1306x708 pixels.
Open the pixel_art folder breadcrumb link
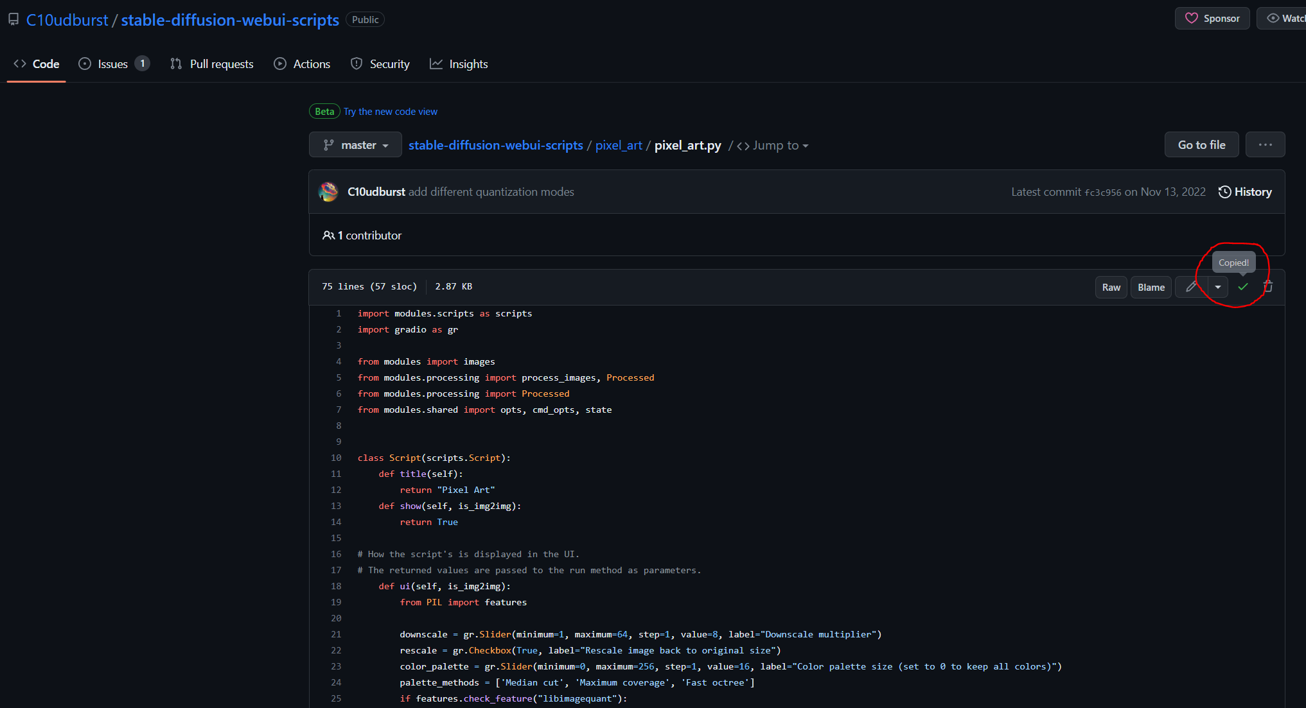point(618,146)
